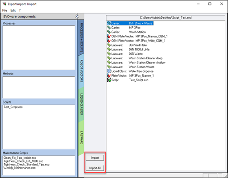The image size is (228, 178).
Task: Click inside the empty Processes list box
Action: [39, 48]
